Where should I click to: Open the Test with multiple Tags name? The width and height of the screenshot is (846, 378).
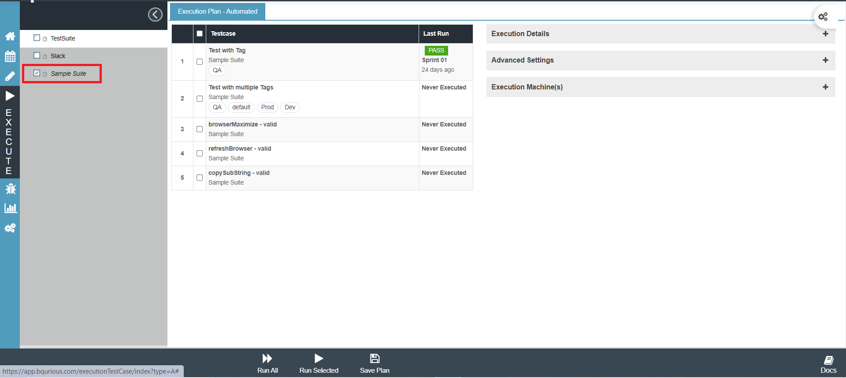click(241, 88)
